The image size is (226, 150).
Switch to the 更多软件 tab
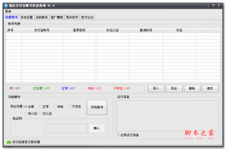[x=72, y=17]
